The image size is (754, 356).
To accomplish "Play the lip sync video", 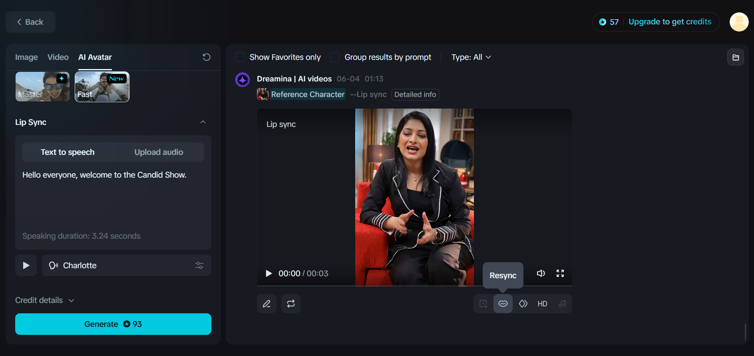I will point(269,273).
